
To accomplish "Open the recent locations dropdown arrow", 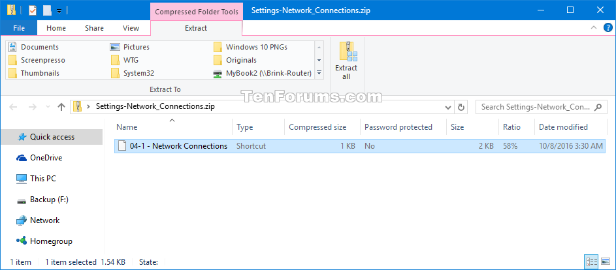I will pyautogui.click(x=48, y=107).
